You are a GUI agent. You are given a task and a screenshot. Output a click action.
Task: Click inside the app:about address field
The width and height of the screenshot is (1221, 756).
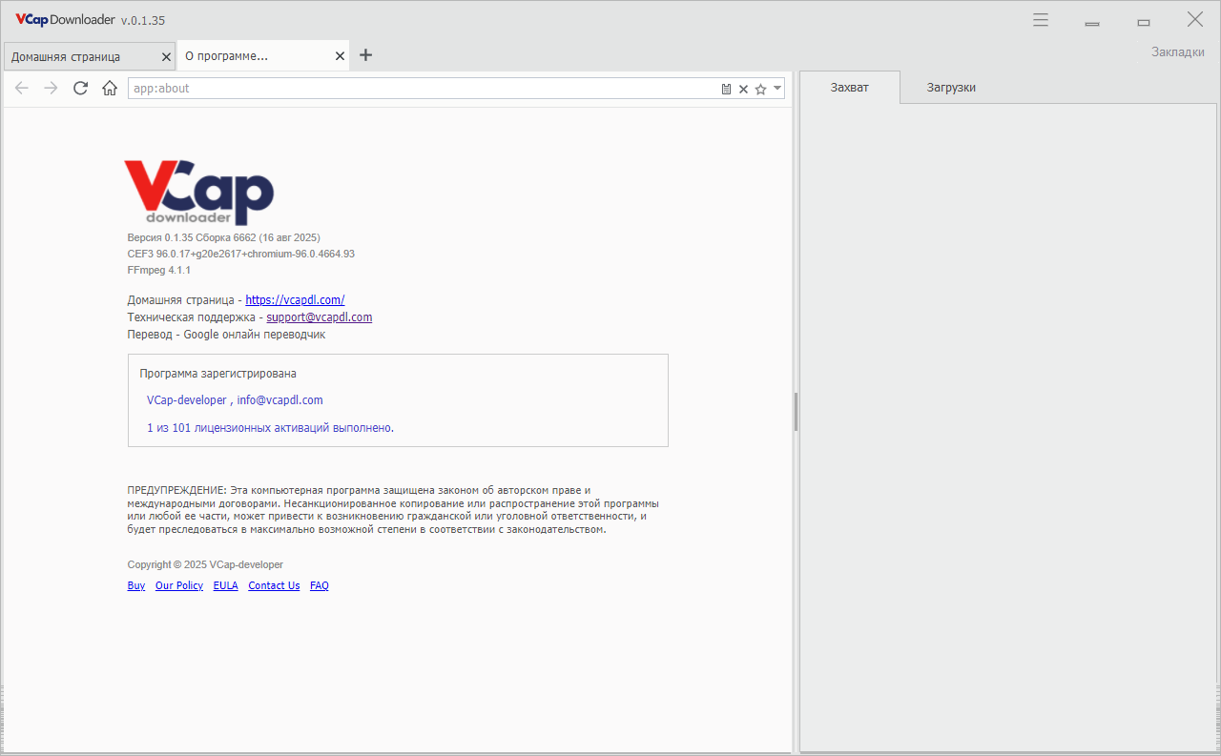423,89
